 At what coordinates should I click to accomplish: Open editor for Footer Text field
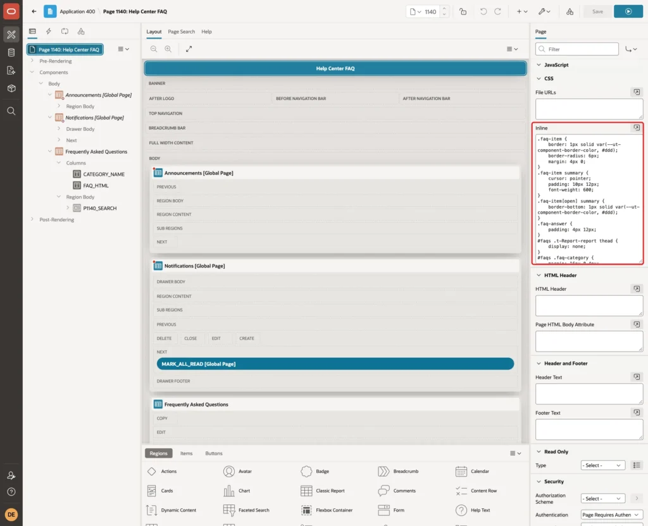[637, 412]
